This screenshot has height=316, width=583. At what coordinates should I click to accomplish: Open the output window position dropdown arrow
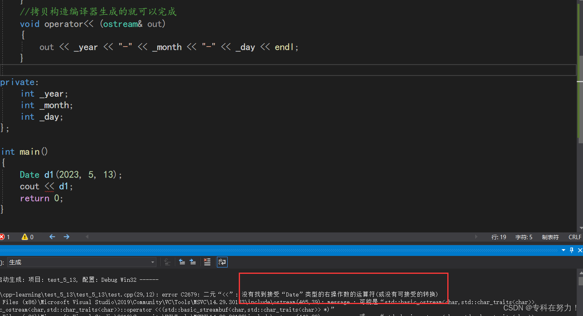tap(564, 250)
